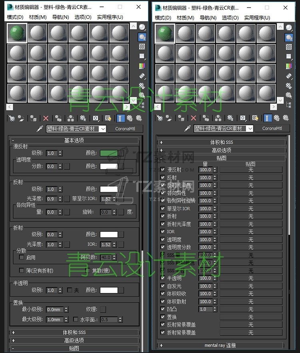The height and width of the screenshot is (353, 300).
Task: Toggle checkered Background icon, left window
Action: click(x=142, y=46)
